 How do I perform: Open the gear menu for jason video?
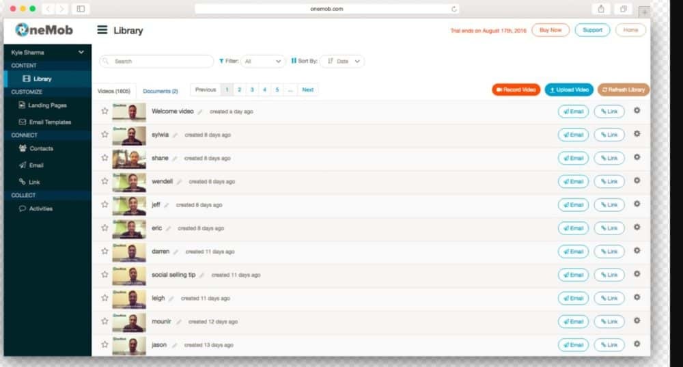click(637, 344)
